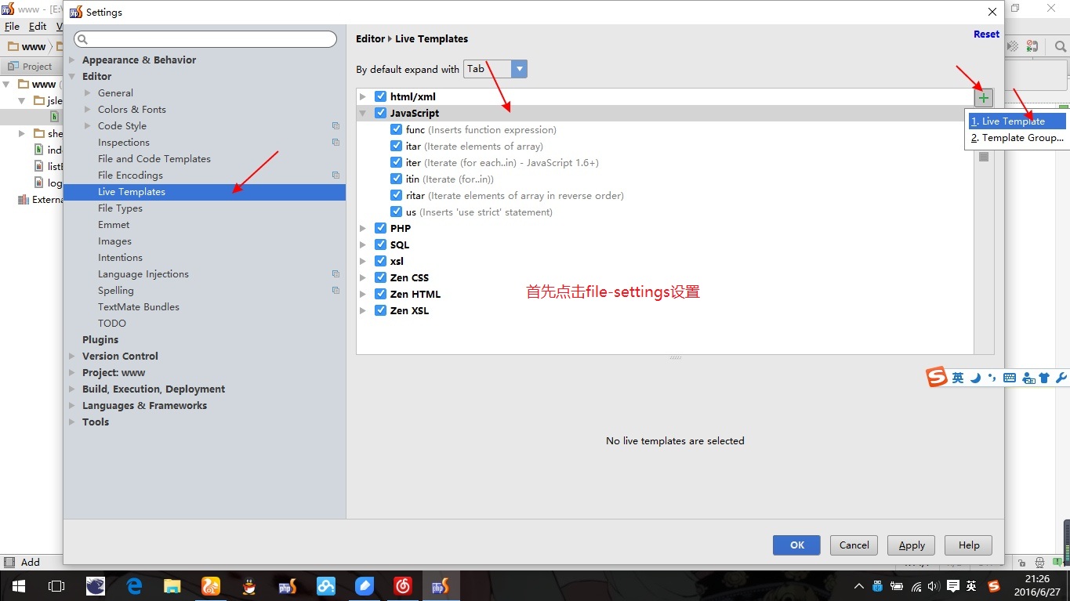The image size is (1070, 601).
Task: Confirm settings with the OK button
Action: click(796, 545)
